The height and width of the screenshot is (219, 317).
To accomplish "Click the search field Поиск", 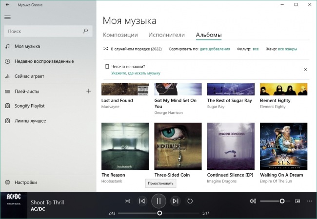I will coord(48,31).
